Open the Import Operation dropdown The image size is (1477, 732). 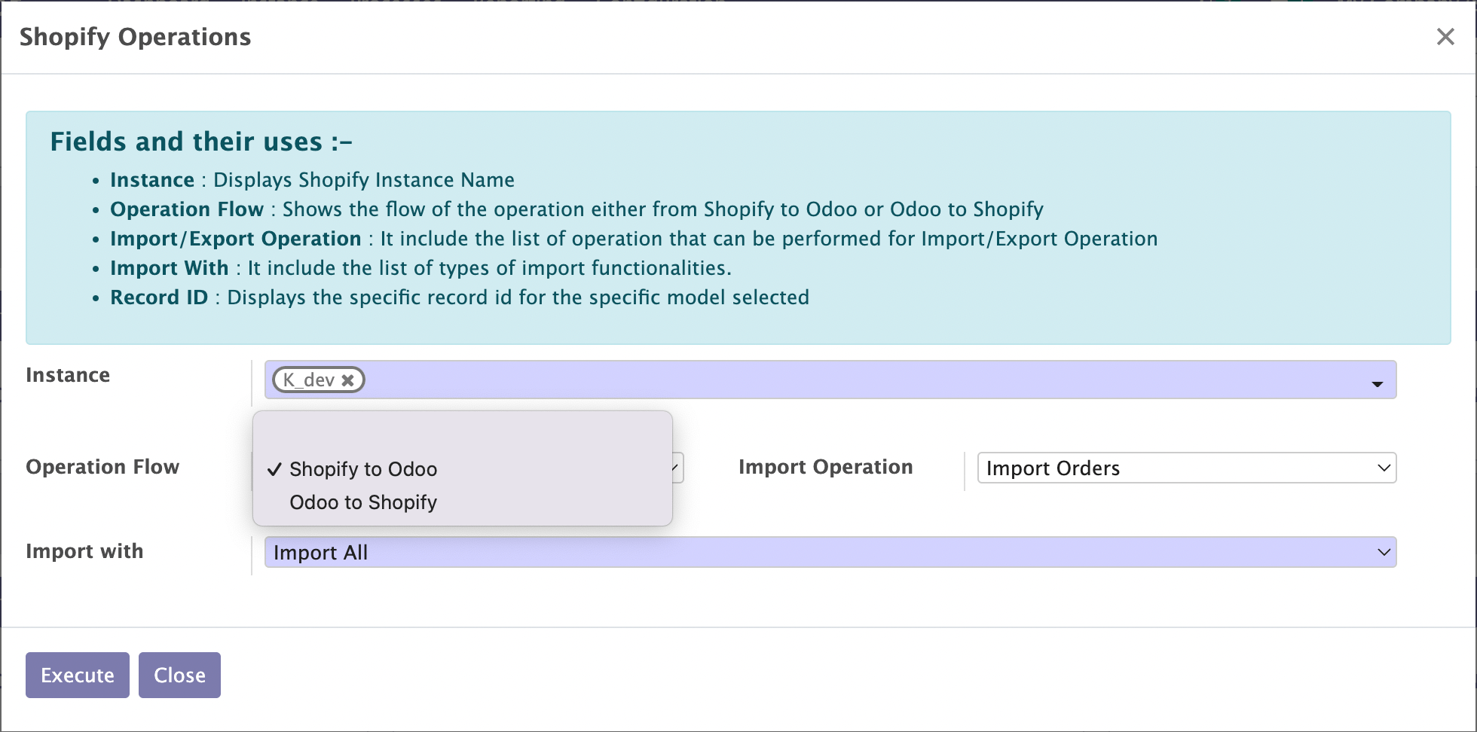click(x=1186, y=468)
